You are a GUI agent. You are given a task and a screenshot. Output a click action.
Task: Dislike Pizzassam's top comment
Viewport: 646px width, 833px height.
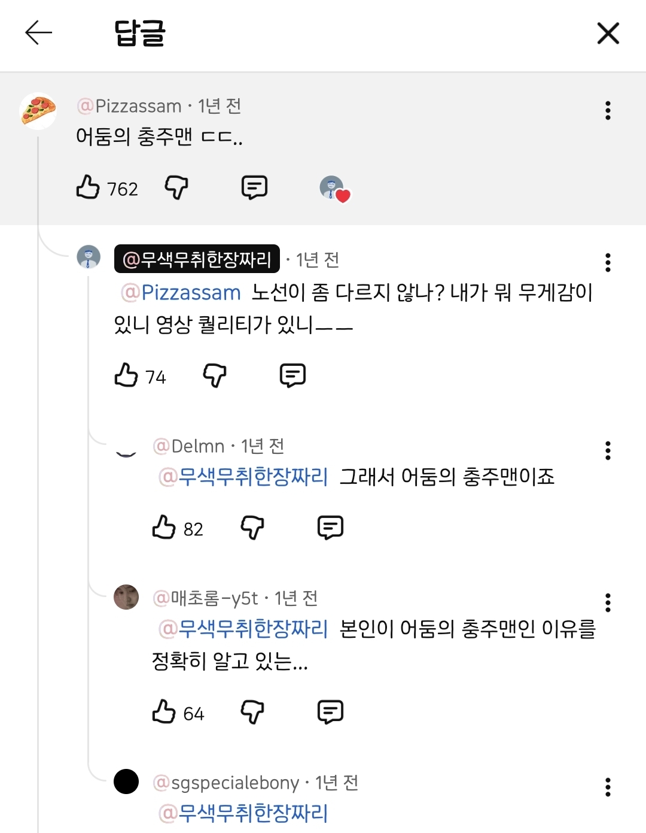pyautogui.click(x=176, y=188)
